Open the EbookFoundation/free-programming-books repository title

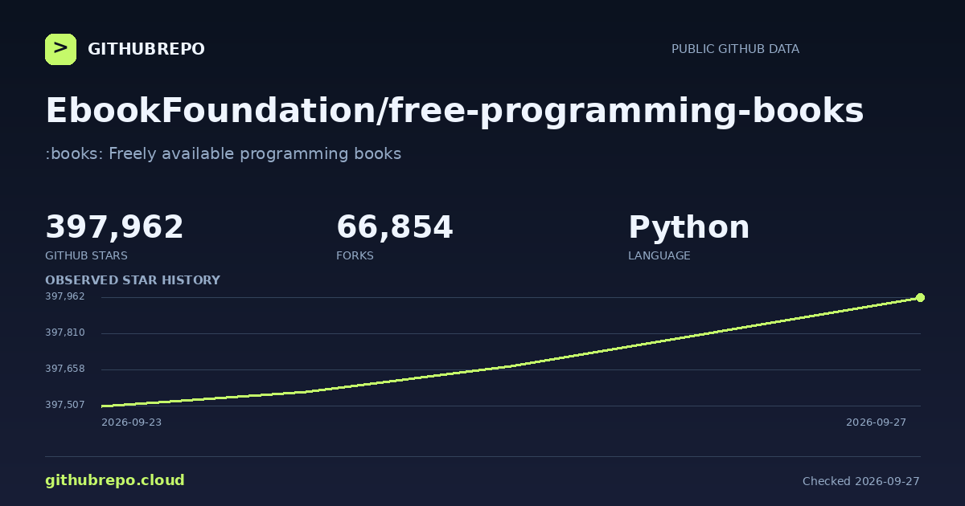click(x=454, y=112)
